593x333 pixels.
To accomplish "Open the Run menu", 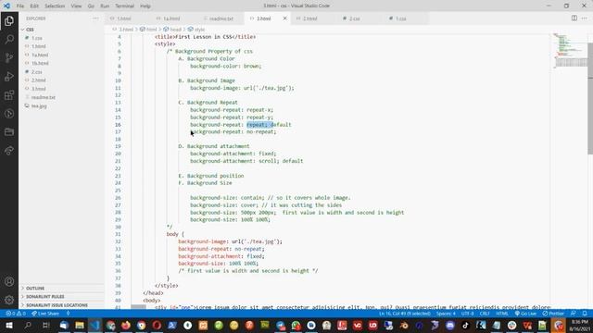I will pyautogui.click(x=105, y=6).
